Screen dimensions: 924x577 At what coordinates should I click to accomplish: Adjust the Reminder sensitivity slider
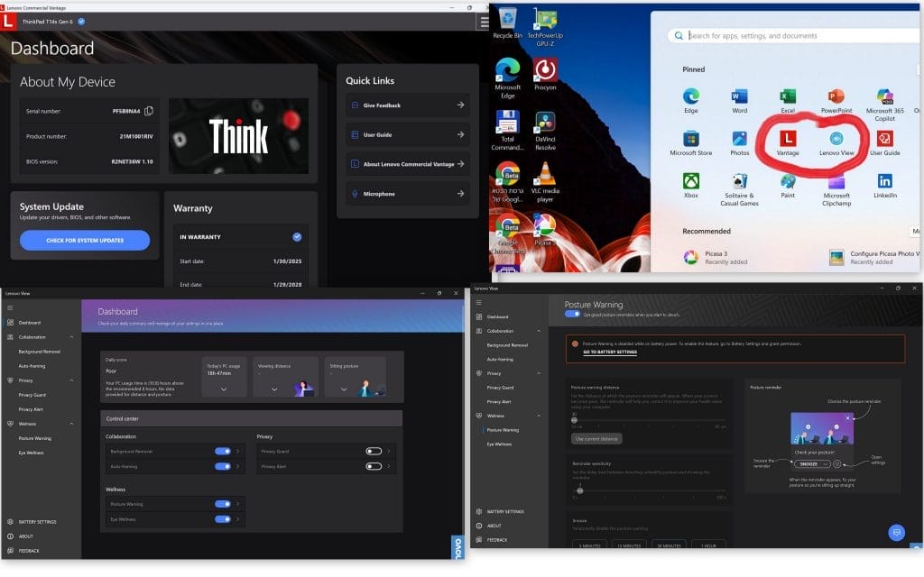(580, 490)
